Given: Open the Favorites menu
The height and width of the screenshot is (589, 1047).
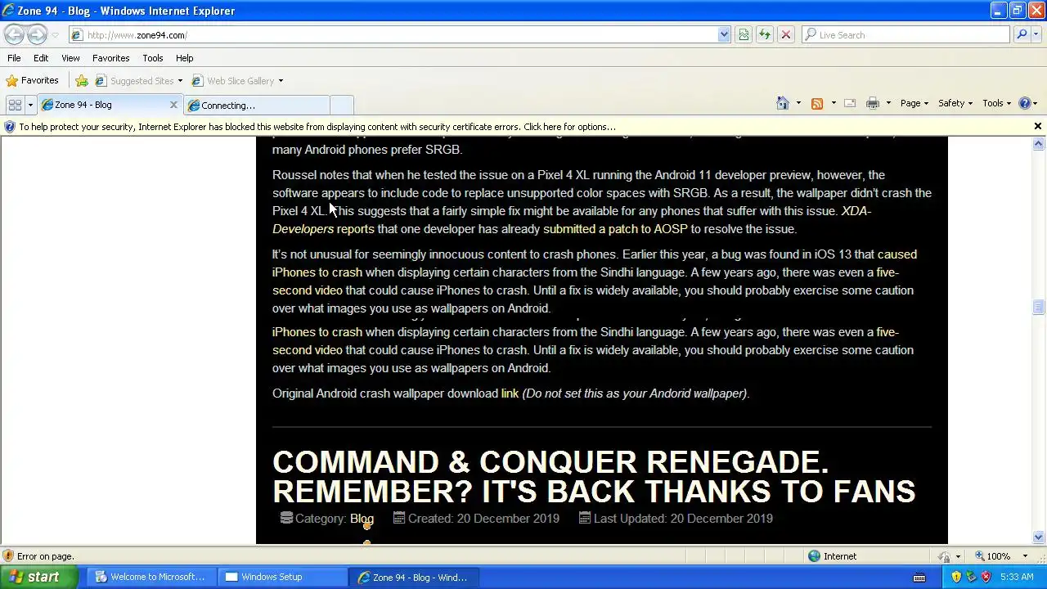Looking at the screenshot, I should [x=110, y=58].
